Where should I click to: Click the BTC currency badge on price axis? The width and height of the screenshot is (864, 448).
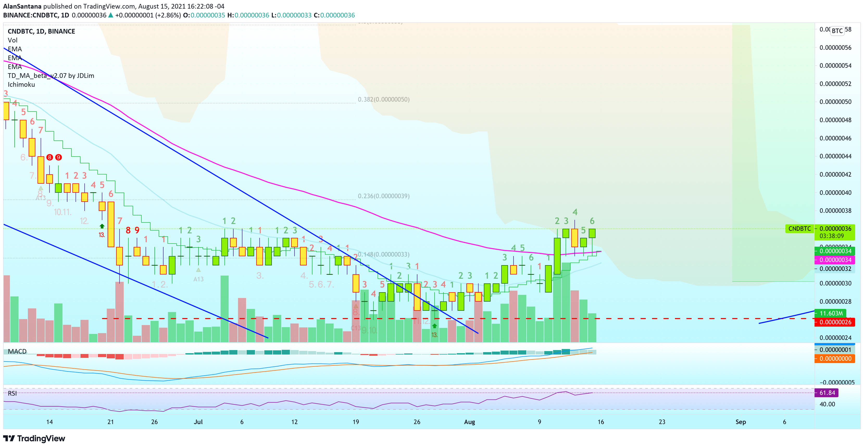[837, 31]
